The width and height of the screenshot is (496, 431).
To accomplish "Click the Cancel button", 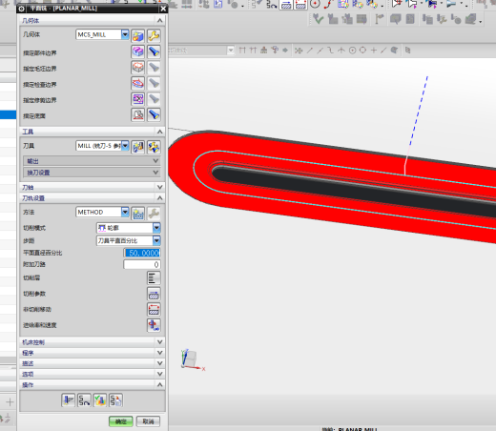I will (148, 421).
